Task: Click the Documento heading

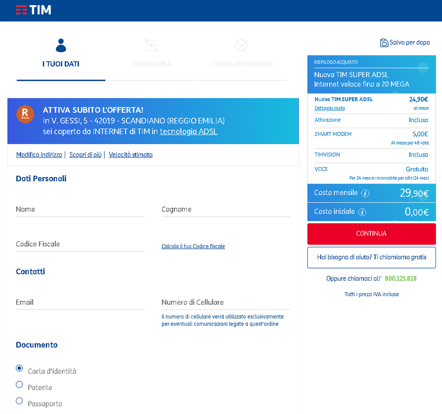Action: click(x=37, y=345)
